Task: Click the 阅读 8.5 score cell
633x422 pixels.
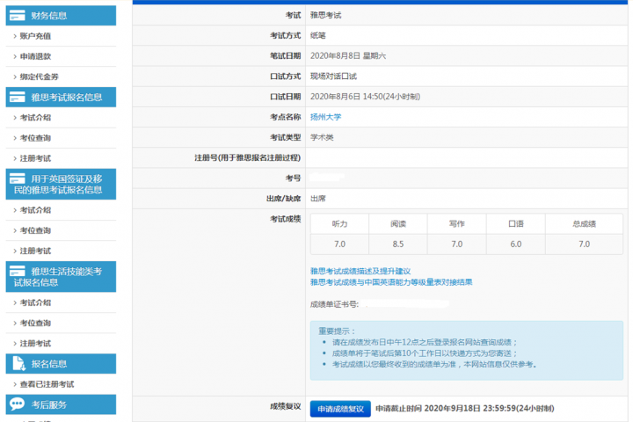Action: [x=398, y=244]
